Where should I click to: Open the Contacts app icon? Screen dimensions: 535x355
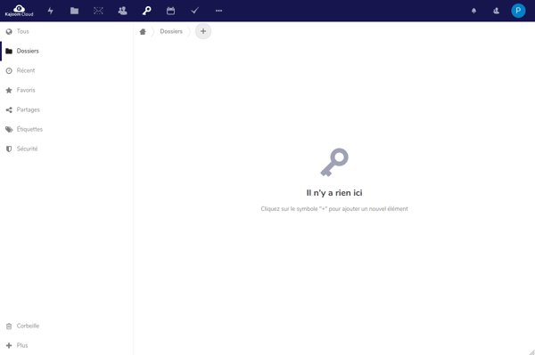[x=122, y=11]
